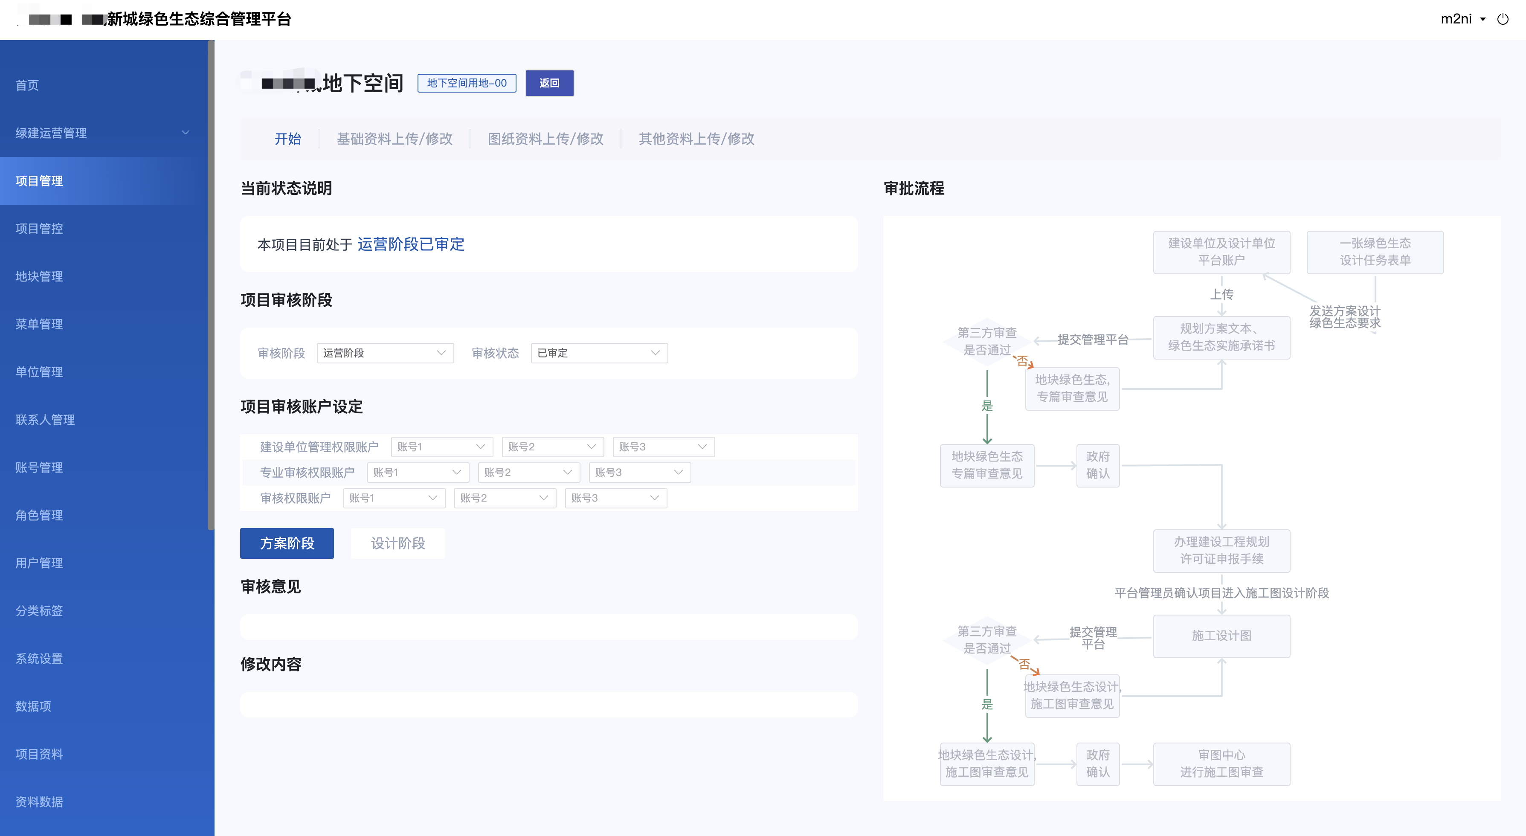Click the 一张绿色生态设计任务表单 flowchart box

1375,253
